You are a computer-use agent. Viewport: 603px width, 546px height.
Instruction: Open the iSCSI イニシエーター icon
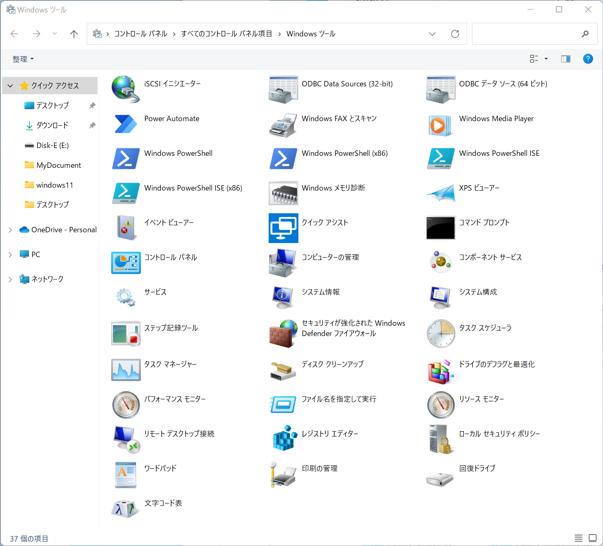pos(126,89)
